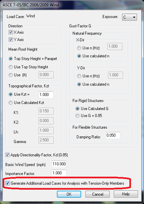This screenshot has width=144, height=204.
Task: Click the Damping Ratio input field
Action: (113, 135)
